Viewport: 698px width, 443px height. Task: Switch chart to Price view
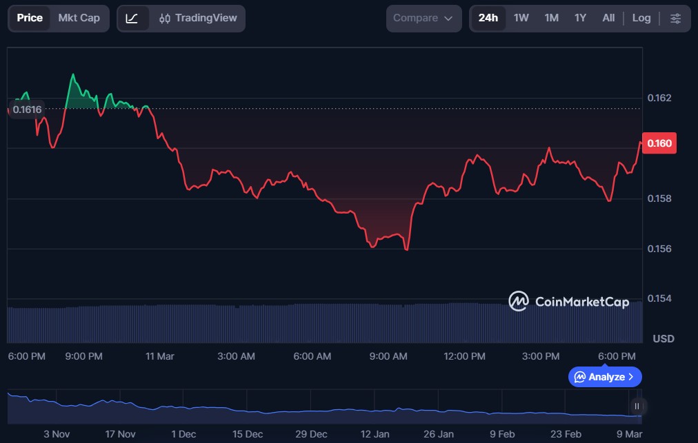click(30, 19)
